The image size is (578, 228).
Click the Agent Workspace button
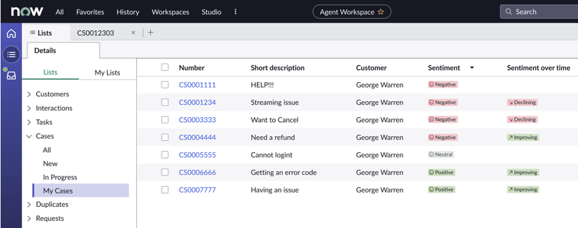coord(352,11)
